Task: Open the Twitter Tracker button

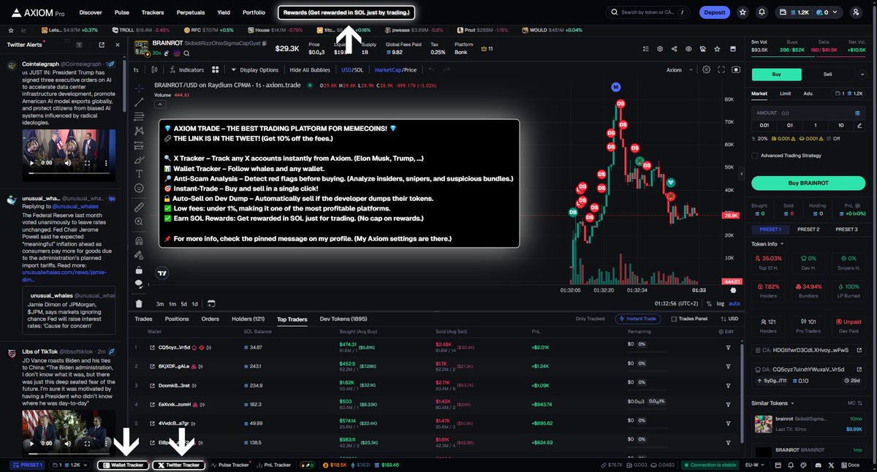Action: [179, 465]
